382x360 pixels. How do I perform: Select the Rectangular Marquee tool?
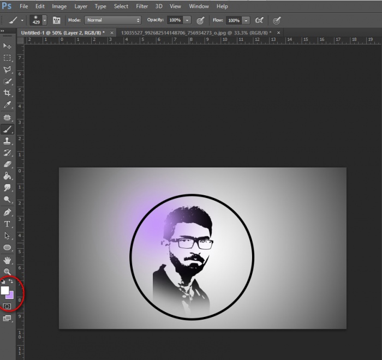pos(8,58)
